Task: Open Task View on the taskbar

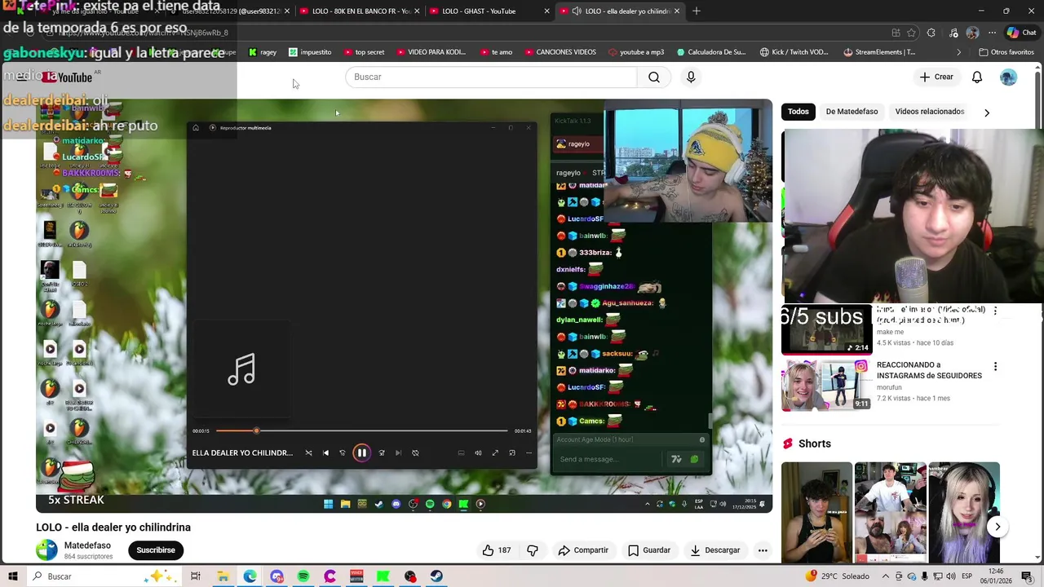Action: click(x=196, y=576)
